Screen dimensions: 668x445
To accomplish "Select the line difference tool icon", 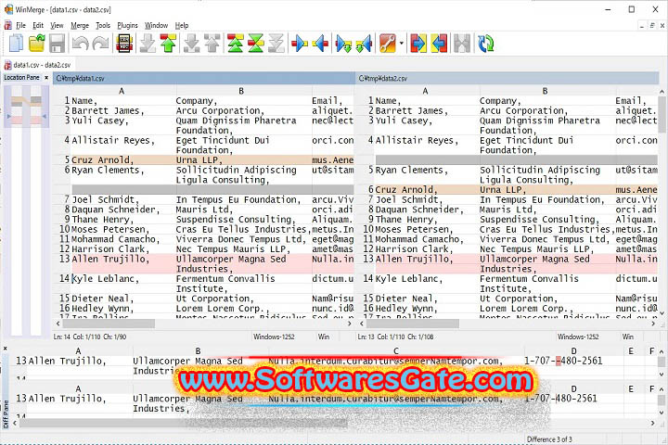I will 124,44.
